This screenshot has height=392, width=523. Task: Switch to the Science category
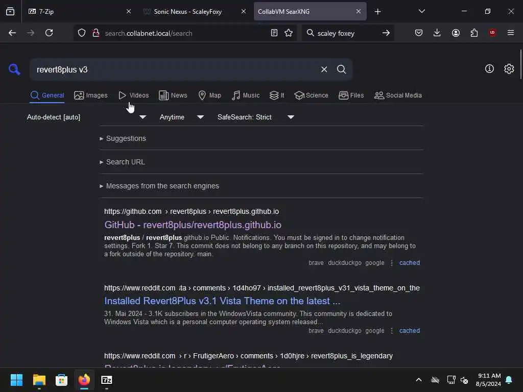tap(311, 95)
